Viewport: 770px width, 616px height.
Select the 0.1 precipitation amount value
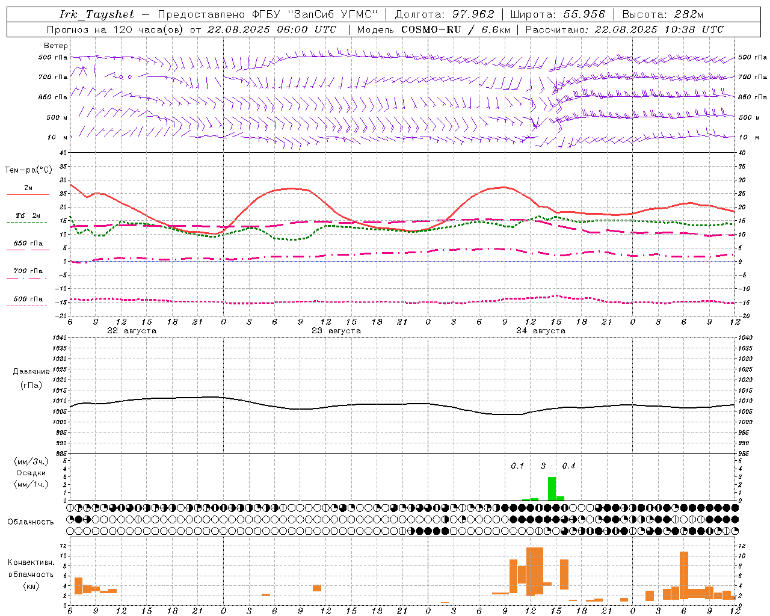click(517, 466)
